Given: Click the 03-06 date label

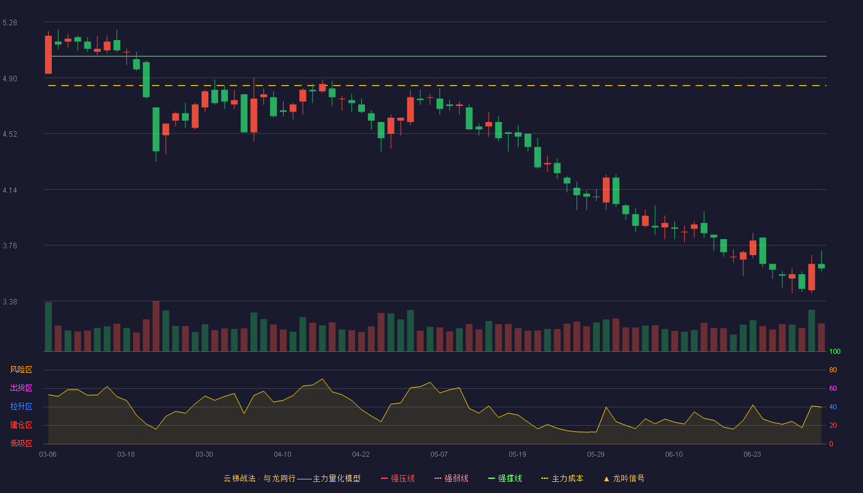Looking at the screenshot, I should coord(48,454).
